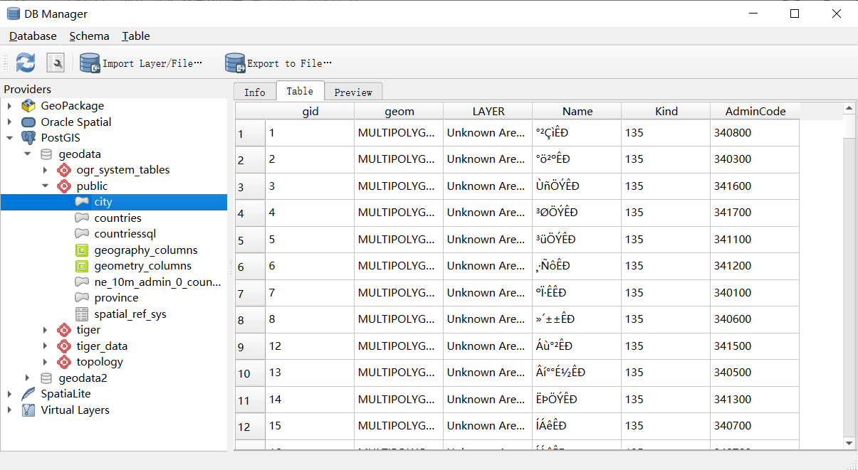Click the Virtual Layers provider icon

click(x=28, y=410)
